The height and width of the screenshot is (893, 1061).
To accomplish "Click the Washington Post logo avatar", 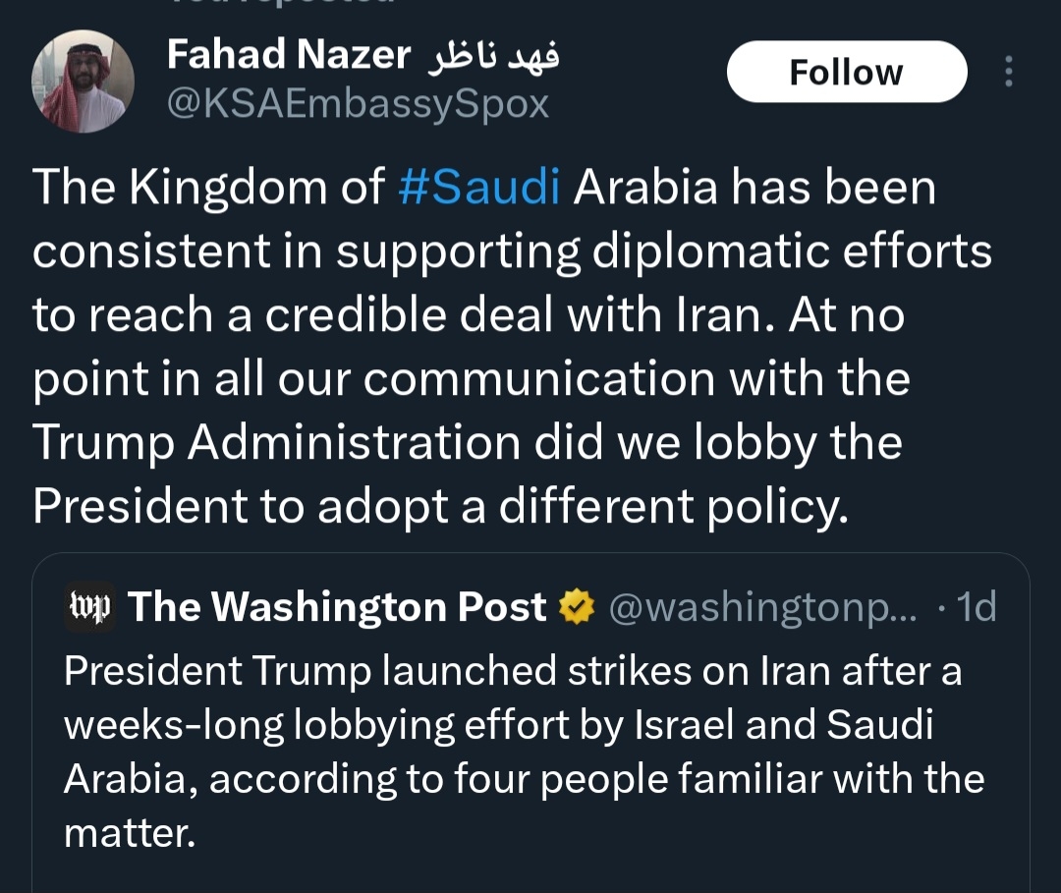I will coord(89,608).
